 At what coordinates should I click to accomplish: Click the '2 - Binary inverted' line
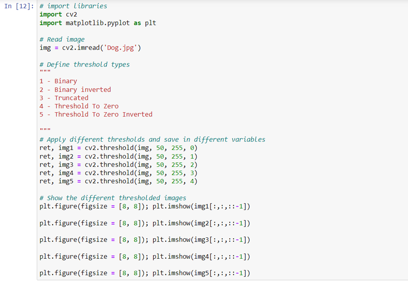(x=75, y=90)
